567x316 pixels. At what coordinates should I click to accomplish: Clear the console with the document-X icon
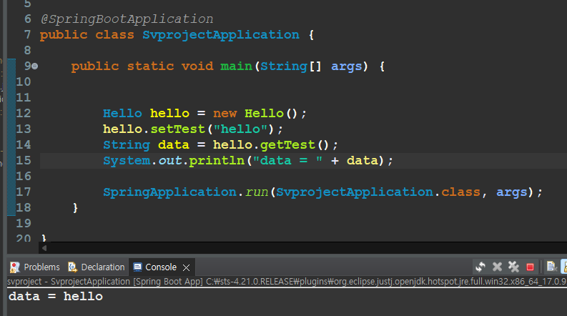click(551, 267)
